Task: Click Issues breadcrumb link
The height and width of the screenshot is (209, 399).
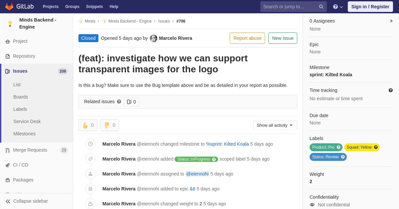Action: point(164,21)
